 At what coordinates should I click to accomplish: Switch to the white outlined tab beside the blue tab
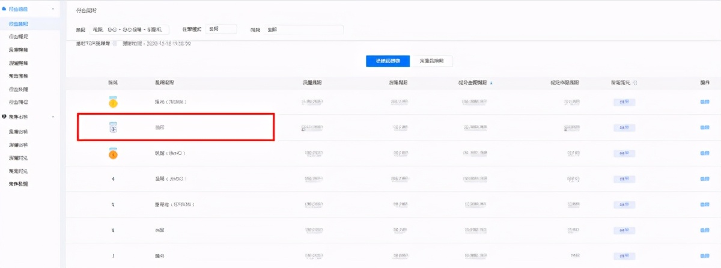pos(431,61)
